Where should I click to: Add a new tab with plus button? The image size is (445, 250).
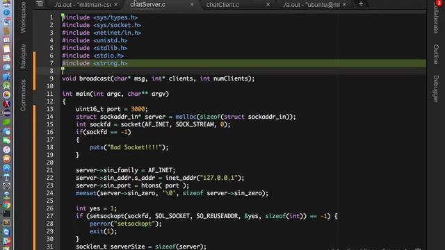point(361,4)
